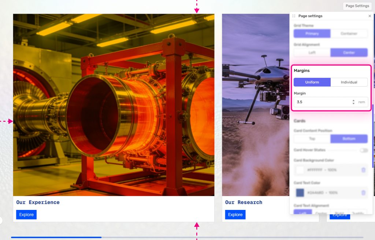Viewport: 375px width, 240px height.
Task: Toggle Card Hover States switch
Action: point(364,150)
